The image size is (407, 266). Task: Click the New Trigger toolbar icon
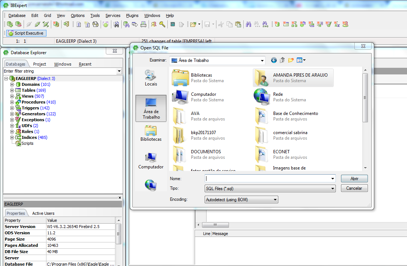(311, 24)
